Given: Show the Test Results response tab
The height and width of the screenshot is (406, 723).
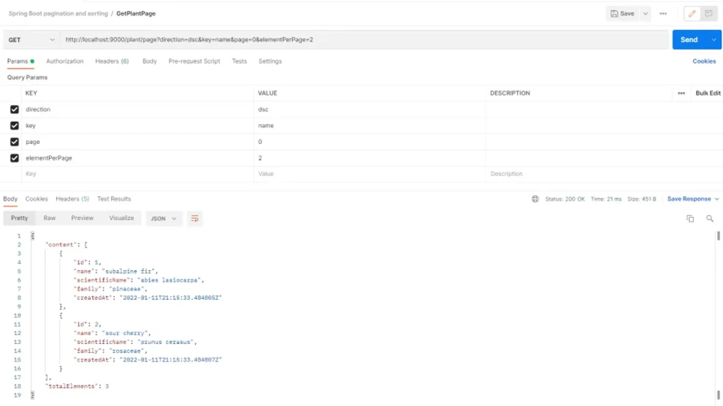Looking at the screenshot, I should (x=114, y=199).
